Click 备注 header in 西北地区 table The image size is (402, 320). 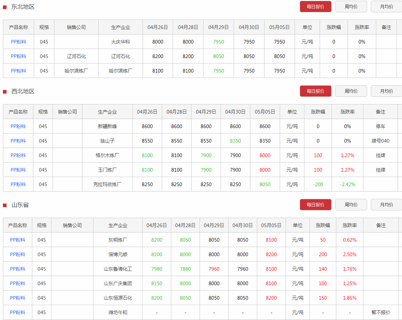[x=381, y=112]
